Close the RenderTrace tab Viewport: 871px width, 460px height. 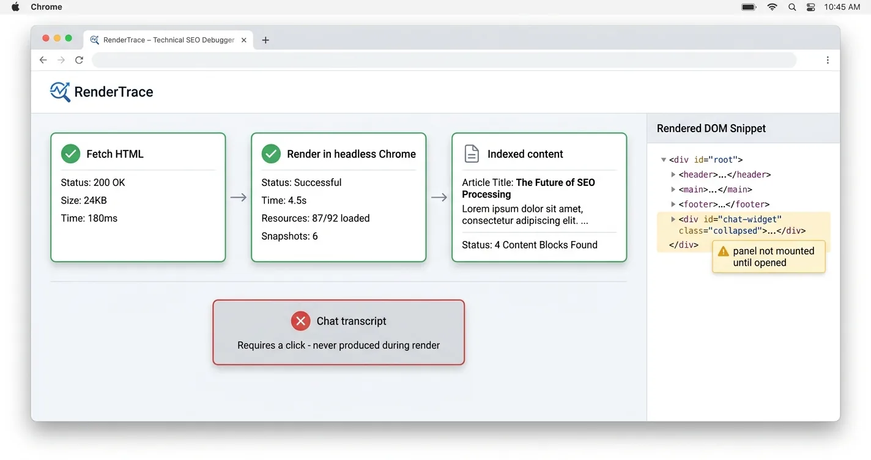pyautogui.click(x=244, y=40)
